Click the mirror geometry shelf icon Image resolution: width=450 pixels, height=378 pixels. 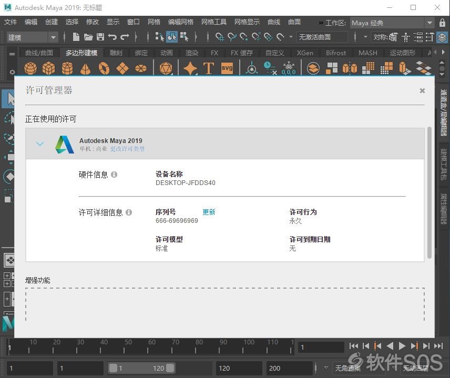[350, 68]
